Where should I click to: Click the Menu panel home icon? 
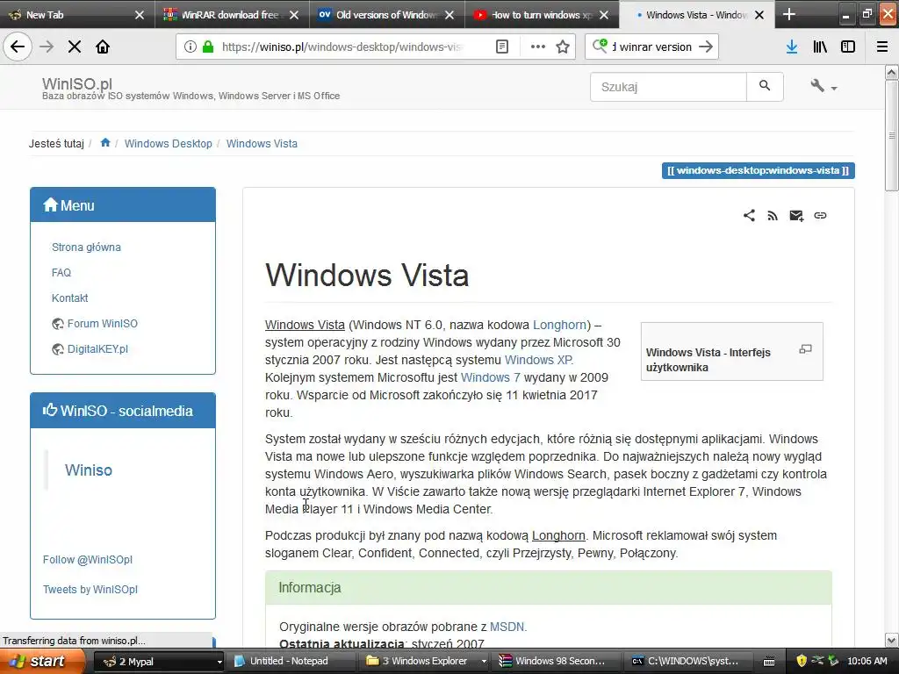coord(50,204)
